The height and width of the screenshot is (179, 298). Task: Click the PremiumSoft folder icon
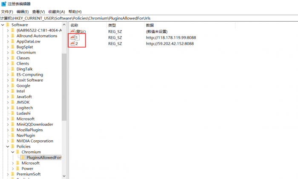(13, 174)
